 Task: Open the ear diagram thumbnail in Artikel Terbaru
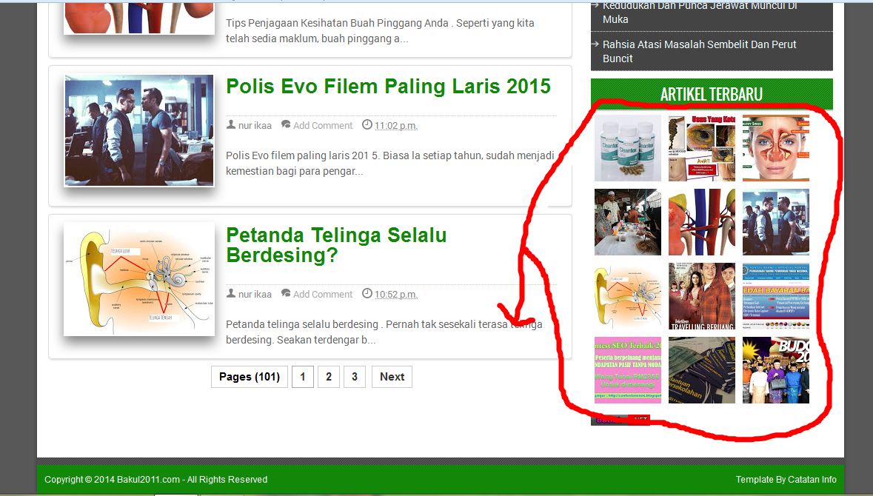point(627,296)
